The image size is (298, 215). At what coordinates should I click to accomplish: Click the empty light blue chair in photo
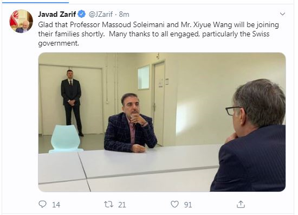point(65,138)
